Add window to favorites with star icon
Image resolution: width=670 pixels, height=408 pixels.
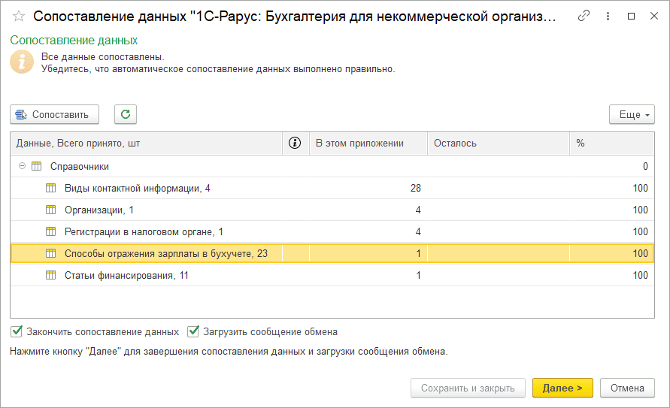pyautogui.click(x=19, y=17)
